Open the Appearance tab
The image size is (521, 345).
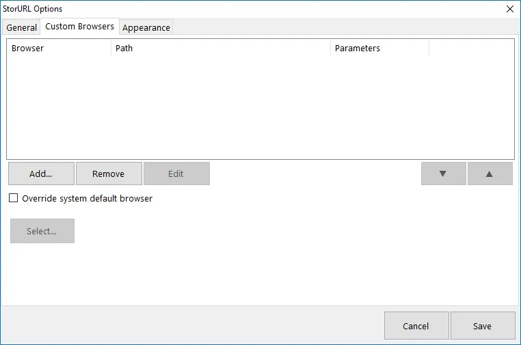[x=146, y=27]
